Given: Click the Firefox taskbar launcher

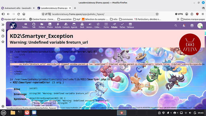Looking at the screenshot, I should 27,113.
